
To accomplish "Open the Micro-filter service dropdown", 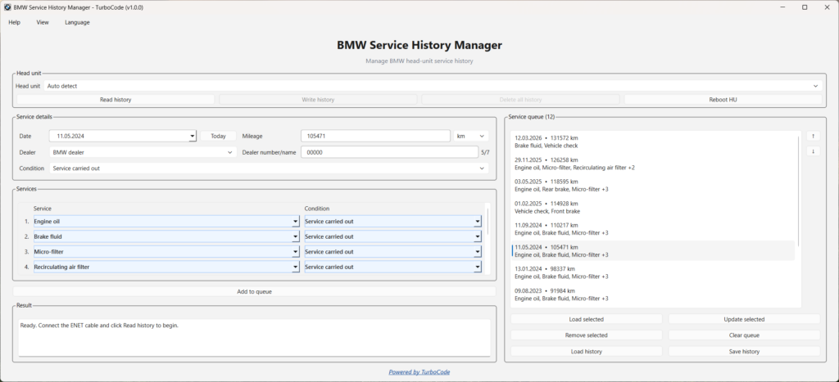I will [x=295, y=252].
